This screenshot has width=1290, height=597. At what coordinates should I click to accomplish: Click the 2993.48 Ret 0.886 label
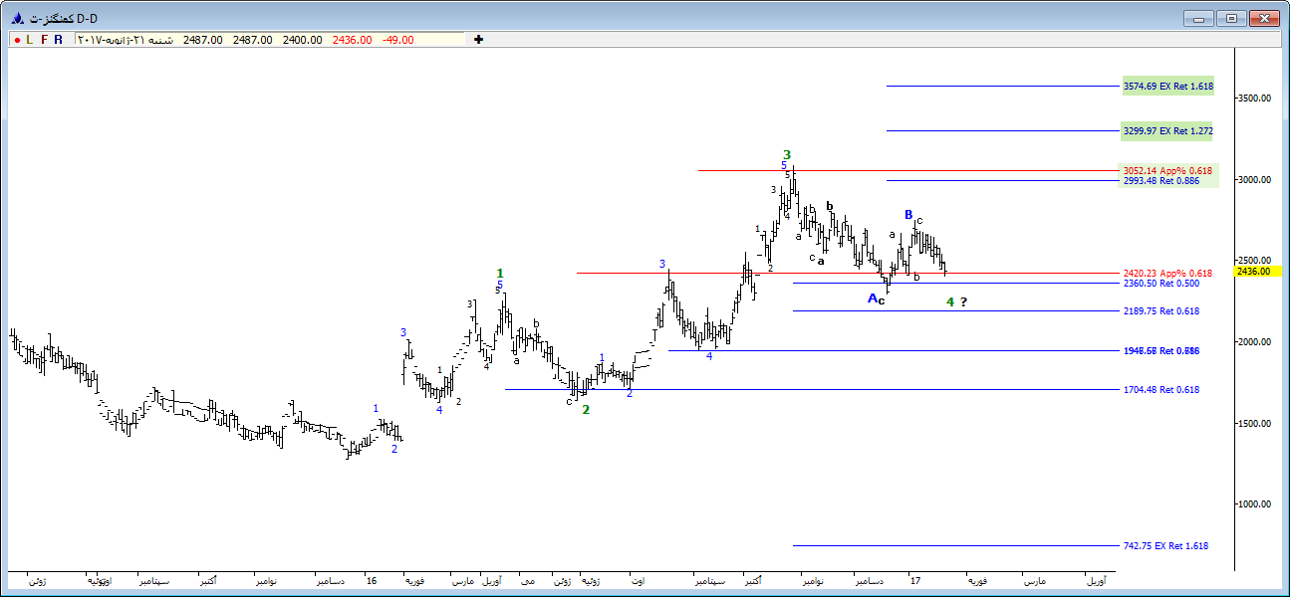(1161, 181)
